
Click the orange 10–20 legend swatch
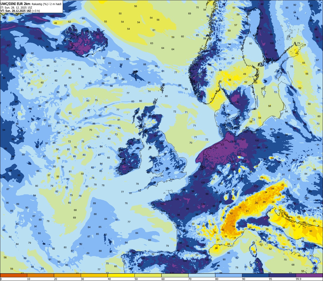pyautogui.click(x=40, y=275)
